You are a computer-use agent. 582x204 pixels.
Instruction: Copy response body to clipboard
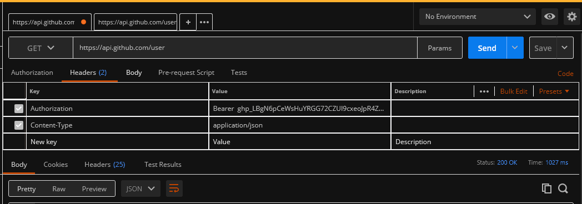(546, 188)
